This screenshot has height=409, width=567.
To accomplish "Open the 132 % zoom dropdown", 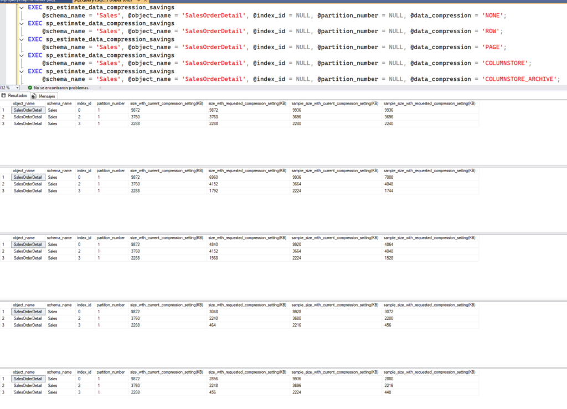I will point(17,87).
